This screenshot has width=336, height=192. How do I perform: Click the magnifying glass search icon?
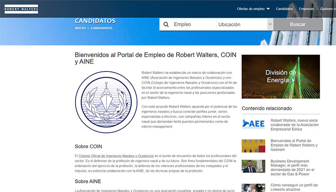point(166,25)
